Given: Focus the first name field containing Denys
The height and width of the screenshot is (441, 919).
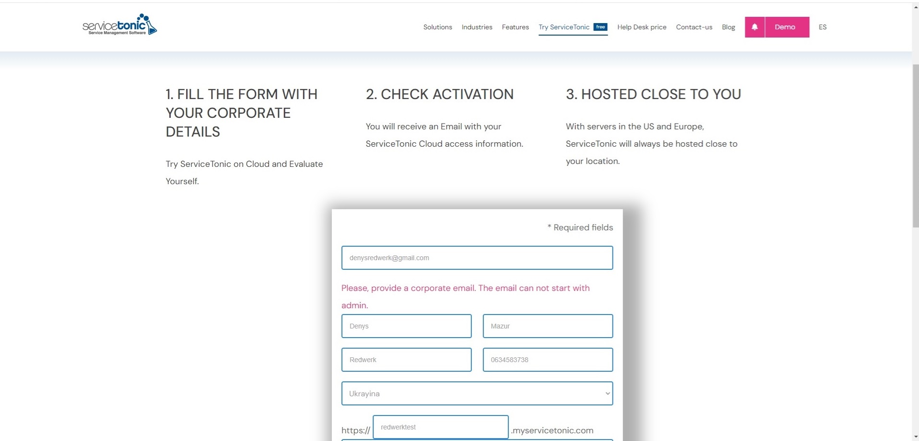Looking at the screenshot, I should click(x=406, y=326).
